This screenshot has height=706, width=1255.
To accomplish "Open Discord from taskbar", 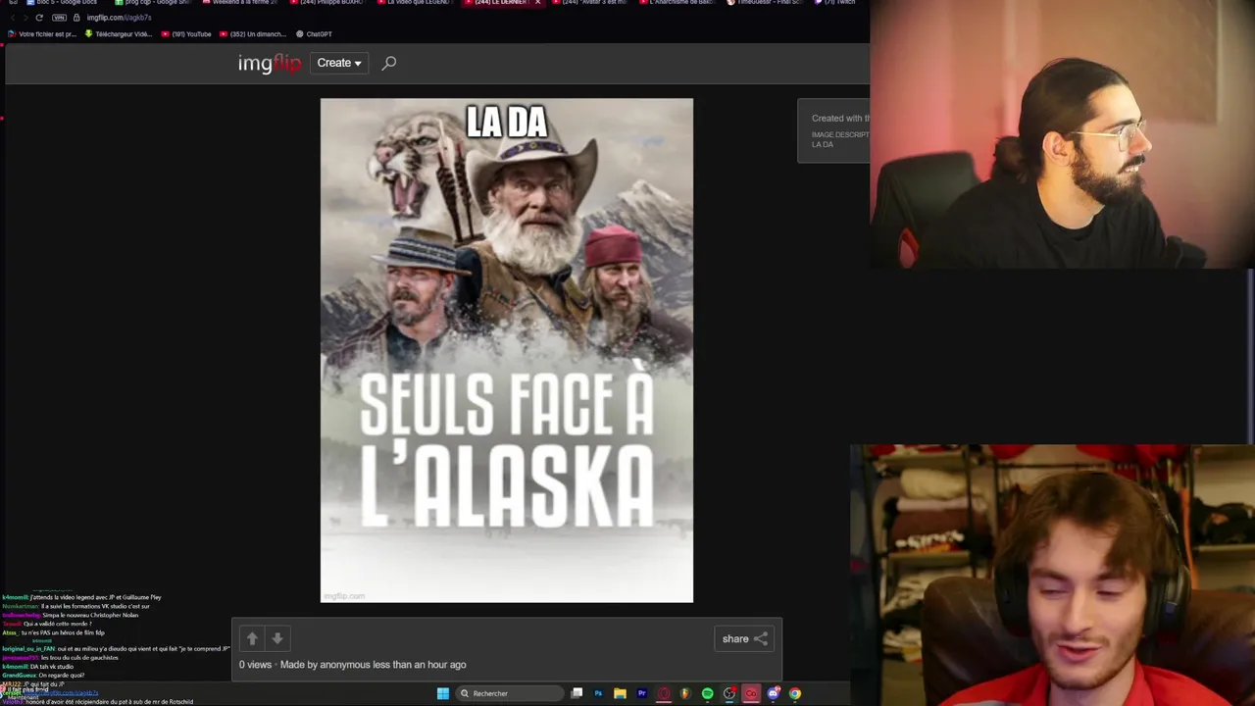I will point(774,693).
